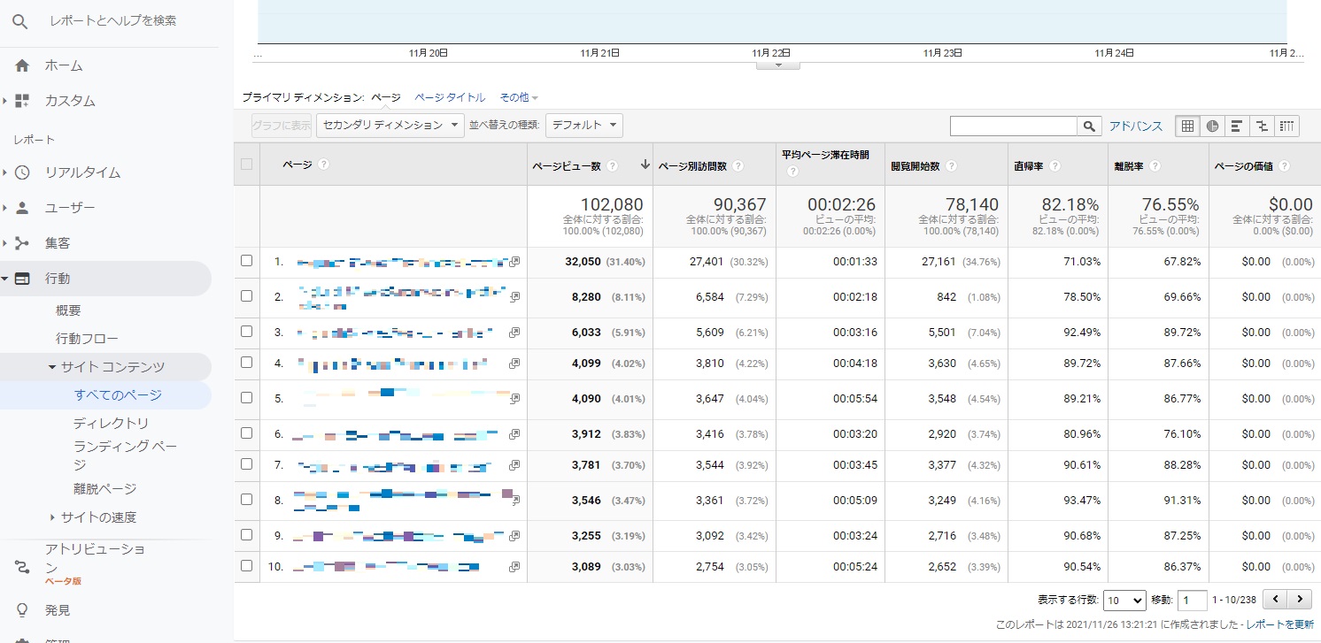Open the セカンダリ ディメンション dropdown
Image resolution: width=1321 pixels, height=643 pixels.
(x=390, y=126)
